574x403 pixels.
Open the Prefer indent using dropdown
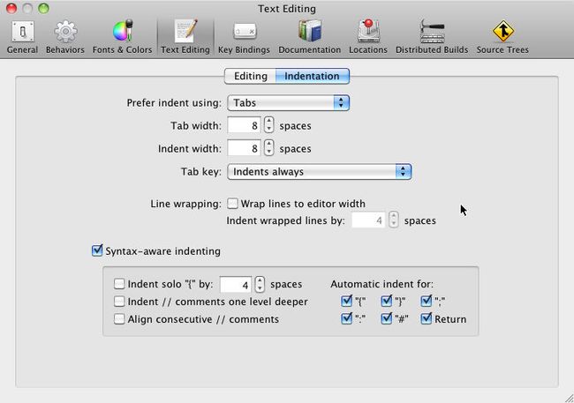tap(289, 103)
